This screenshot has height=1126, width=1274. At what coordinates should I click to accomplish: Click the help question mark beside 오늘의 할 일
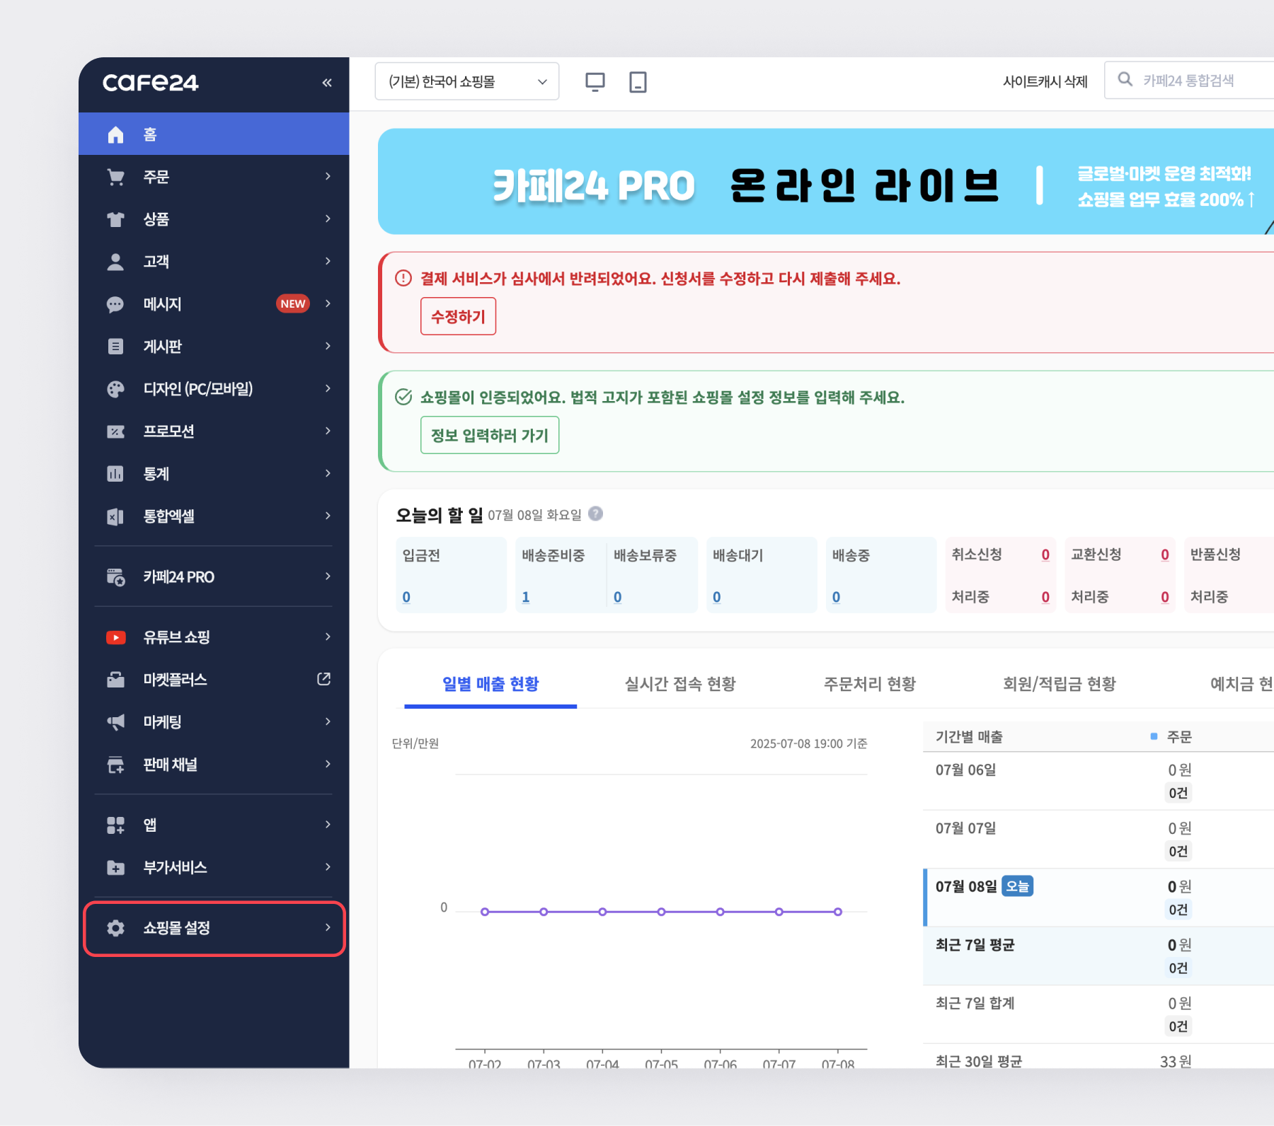click(x=596, y=514)
